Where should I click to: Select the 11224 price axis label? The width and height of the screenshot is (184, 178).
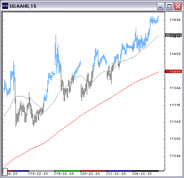[x=175, y=156]
